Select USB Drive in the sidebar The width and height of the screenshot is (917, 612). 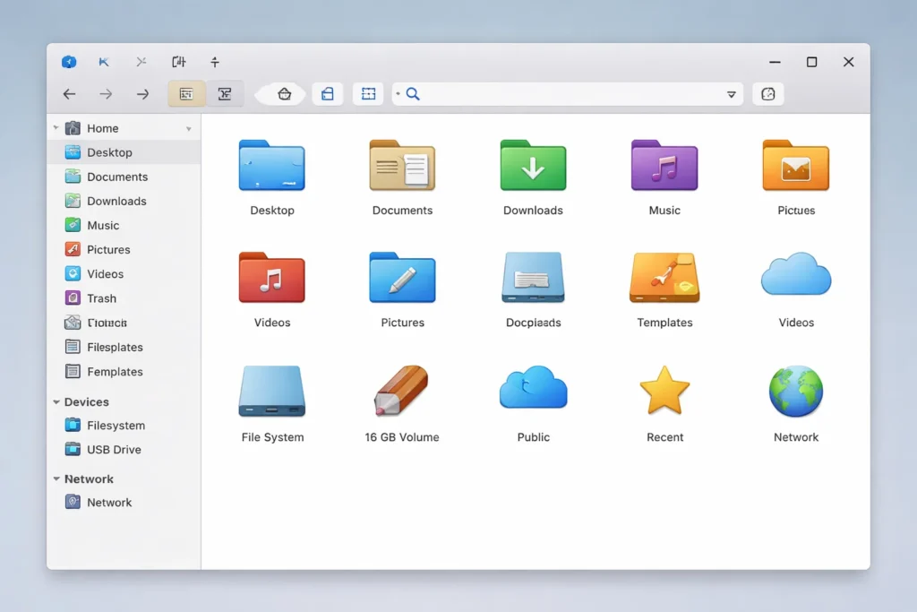(x=114, y=450)
